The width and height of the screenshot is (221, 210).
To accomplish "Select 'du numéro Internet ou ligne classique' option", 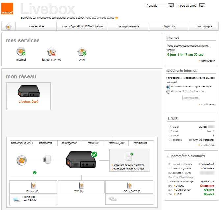I will click(168, 87).
